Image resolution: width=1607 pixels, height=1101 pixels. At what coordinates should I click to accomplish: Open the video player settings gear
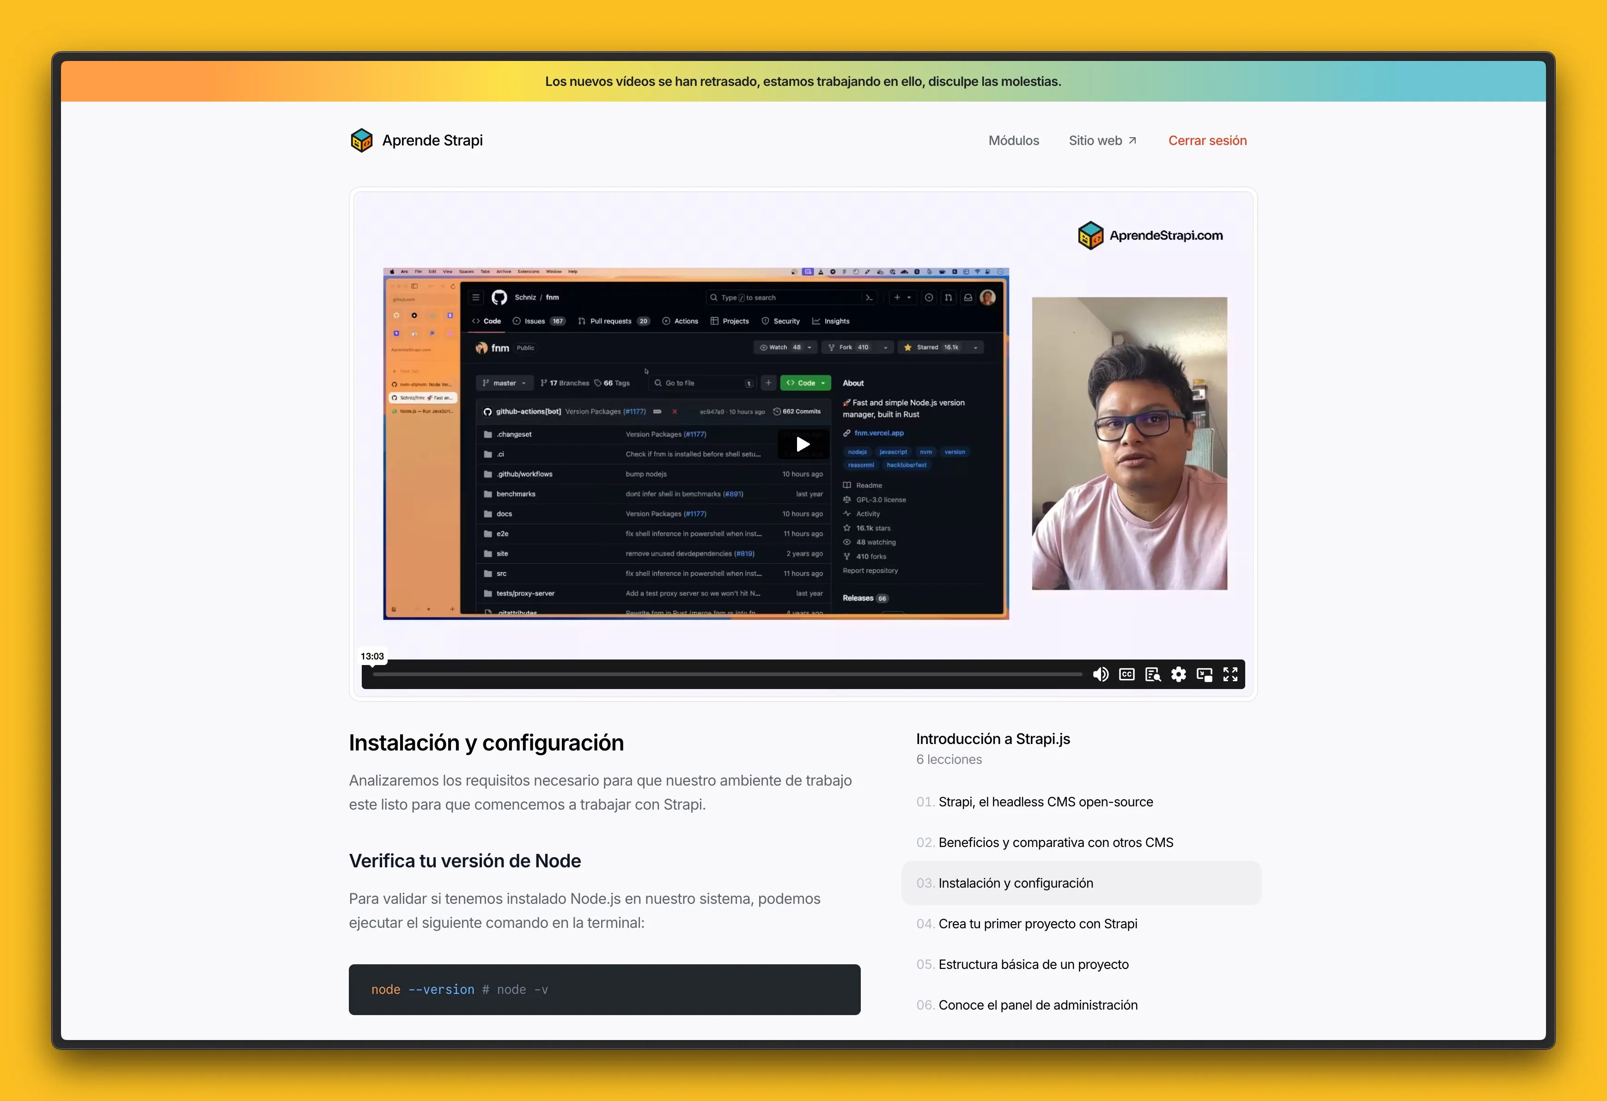click(x=1178, y=674)
